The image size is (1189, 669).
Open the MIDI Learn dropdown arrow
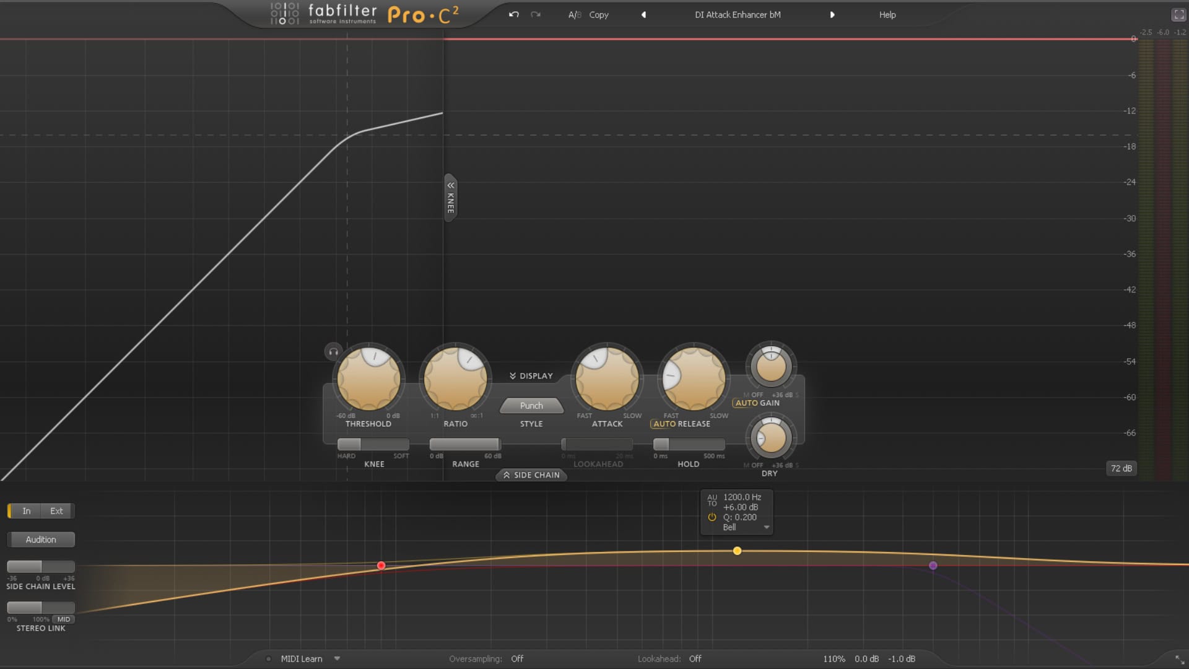tap(337, 658)
